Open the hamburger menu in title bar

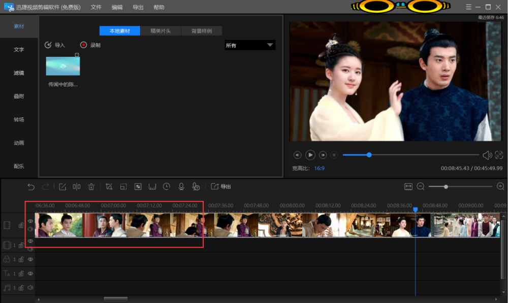468,7
